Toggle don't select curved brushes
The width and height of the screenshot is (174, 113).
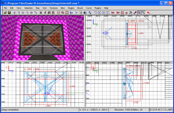coord(118,13)
